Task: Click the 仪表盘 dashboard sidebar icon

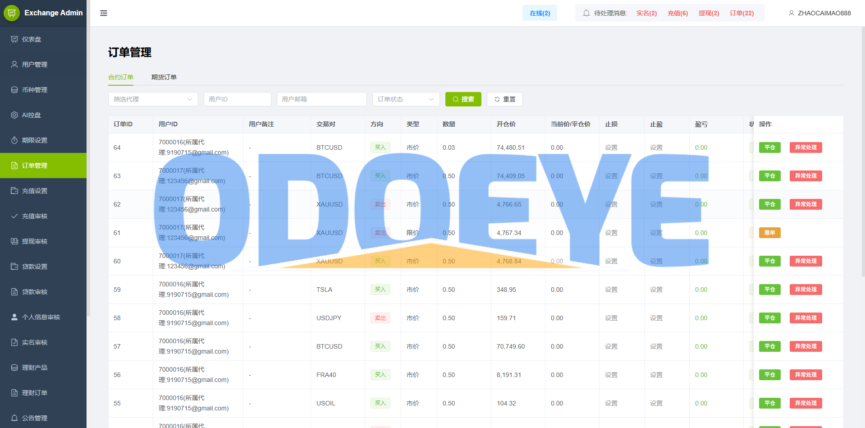Action: pos(14,39)
